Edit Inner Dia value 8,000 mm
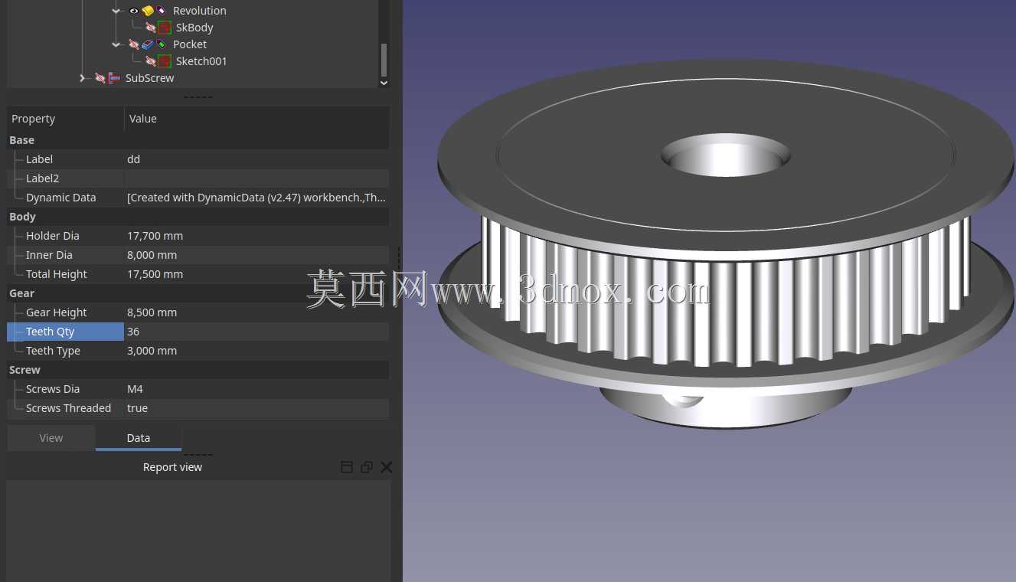The width and height of the screenshot is (1016, 582). click(x=256, y=255)
